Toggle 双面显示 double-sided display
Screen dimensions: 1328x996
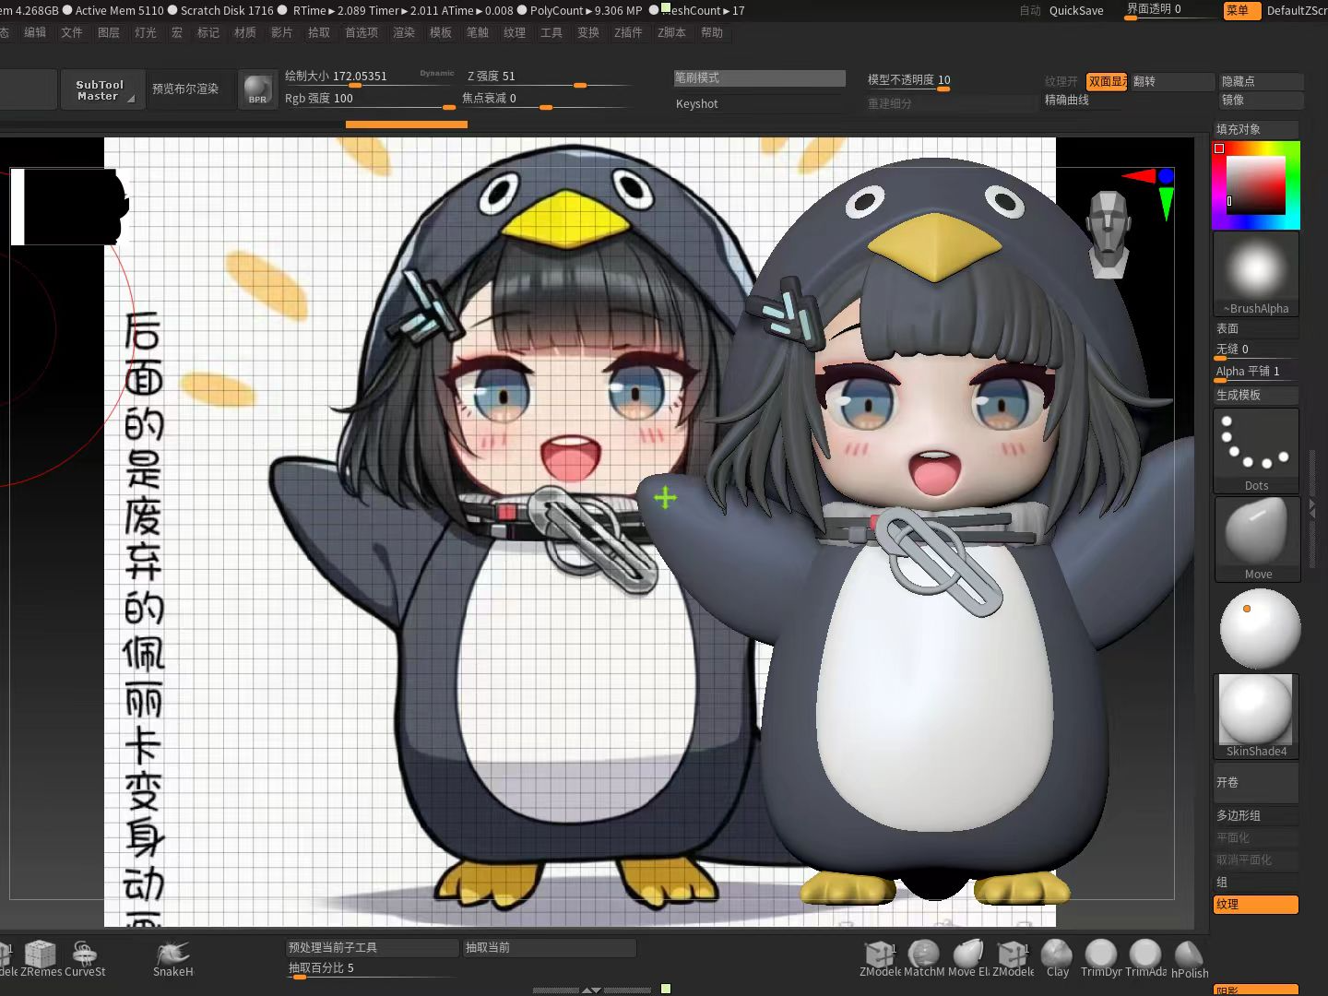click(x=1107, y=82)
